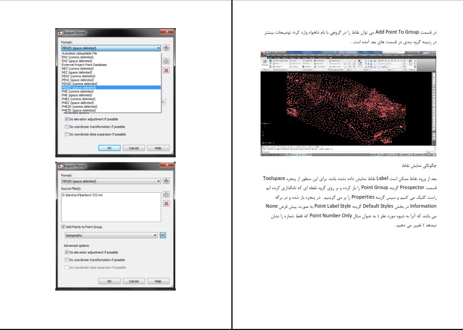Click Cancel in the dialog with open format list

click(x=134, y=148)
